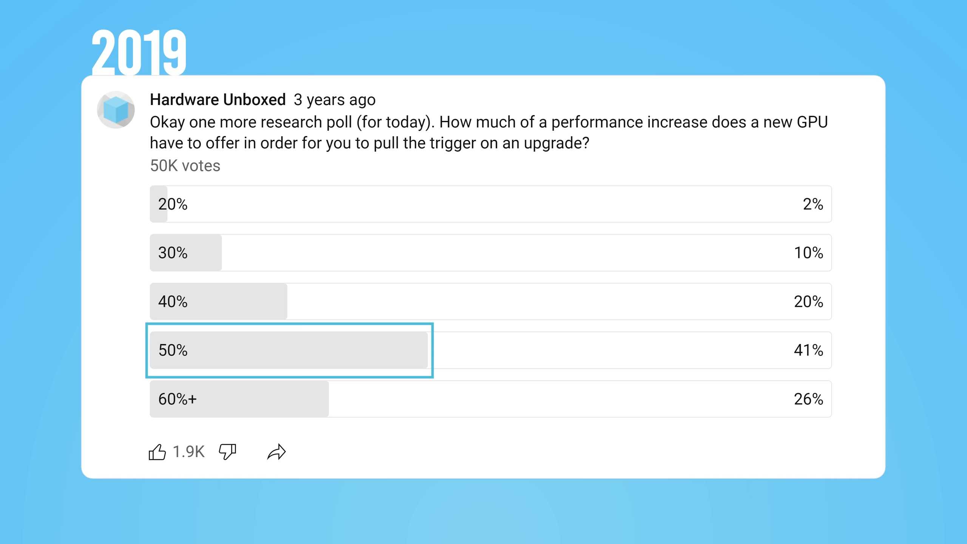This screenshot has width=967, height=544.
Task: Click the result percentage on the 40% row
Action: (808, 301)
